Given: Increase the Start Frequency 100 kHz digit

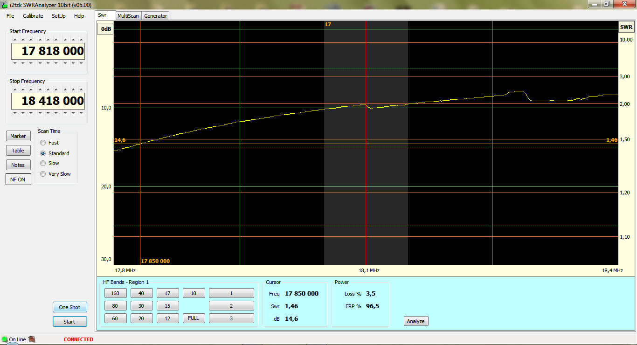Looking at the screenshot, I should click(40, 40).
